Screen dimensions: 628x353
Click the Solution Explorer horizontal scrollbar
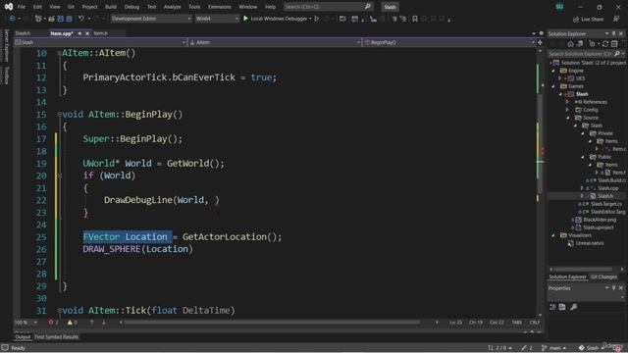585,270
